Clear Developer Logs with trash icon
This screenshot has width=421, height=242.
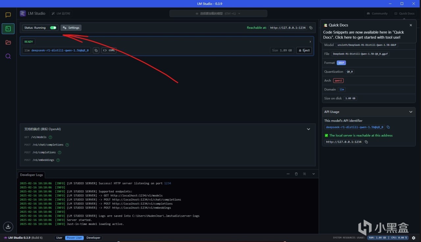(296, 174)
